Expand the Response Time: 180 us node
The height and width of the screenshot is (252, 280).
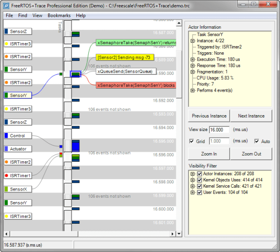click(193, 66)
